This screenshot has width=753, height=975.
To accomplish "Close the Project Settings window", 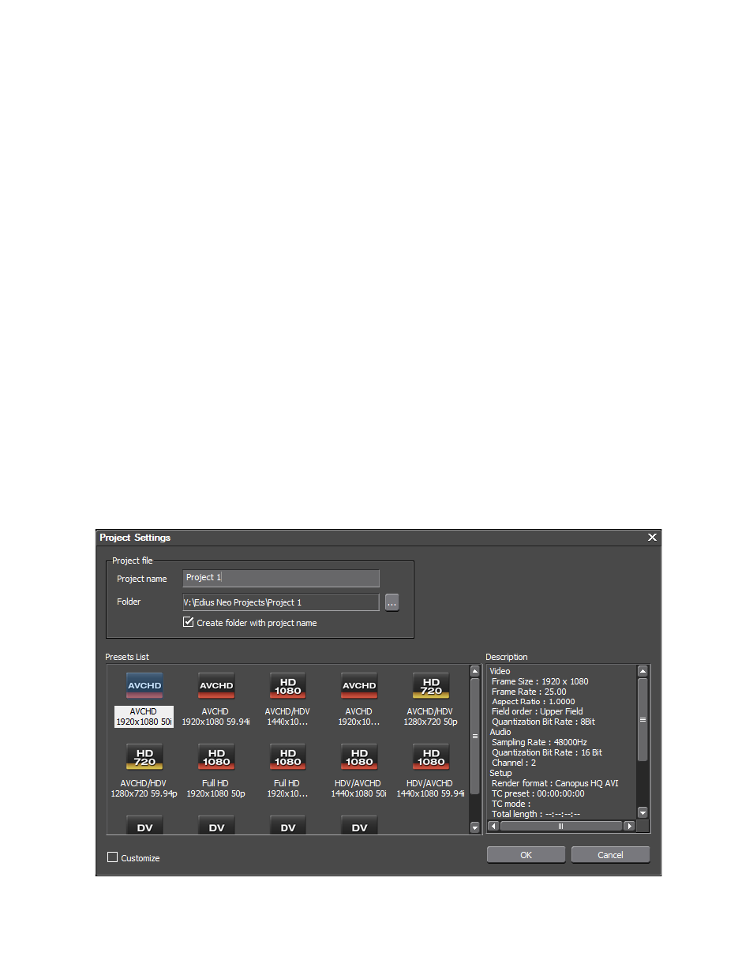I will [652, 537].
